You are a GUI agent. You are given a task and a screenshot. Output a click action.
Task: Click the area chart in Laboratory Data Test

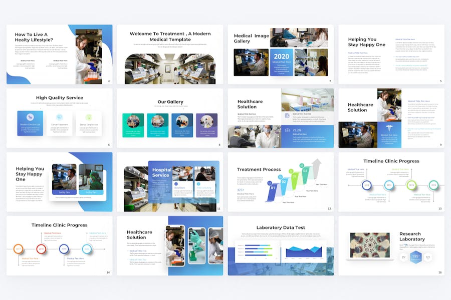click(x=304, y=251)
